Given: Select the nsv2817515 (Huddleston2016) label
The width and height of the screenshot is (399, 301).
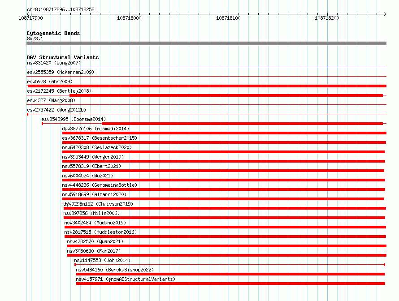Looking at the screenshot, I should click(x=100, y=232).
